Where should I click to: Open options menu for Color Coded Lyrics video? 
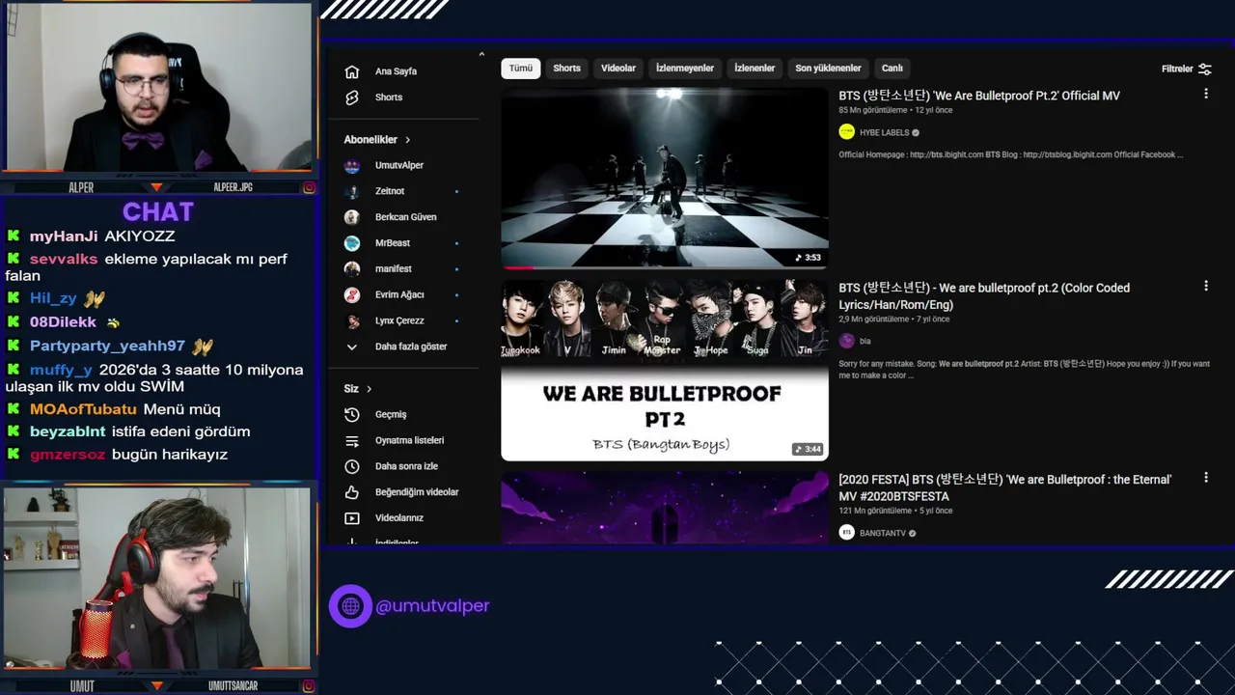click(x=1206, y=286)
